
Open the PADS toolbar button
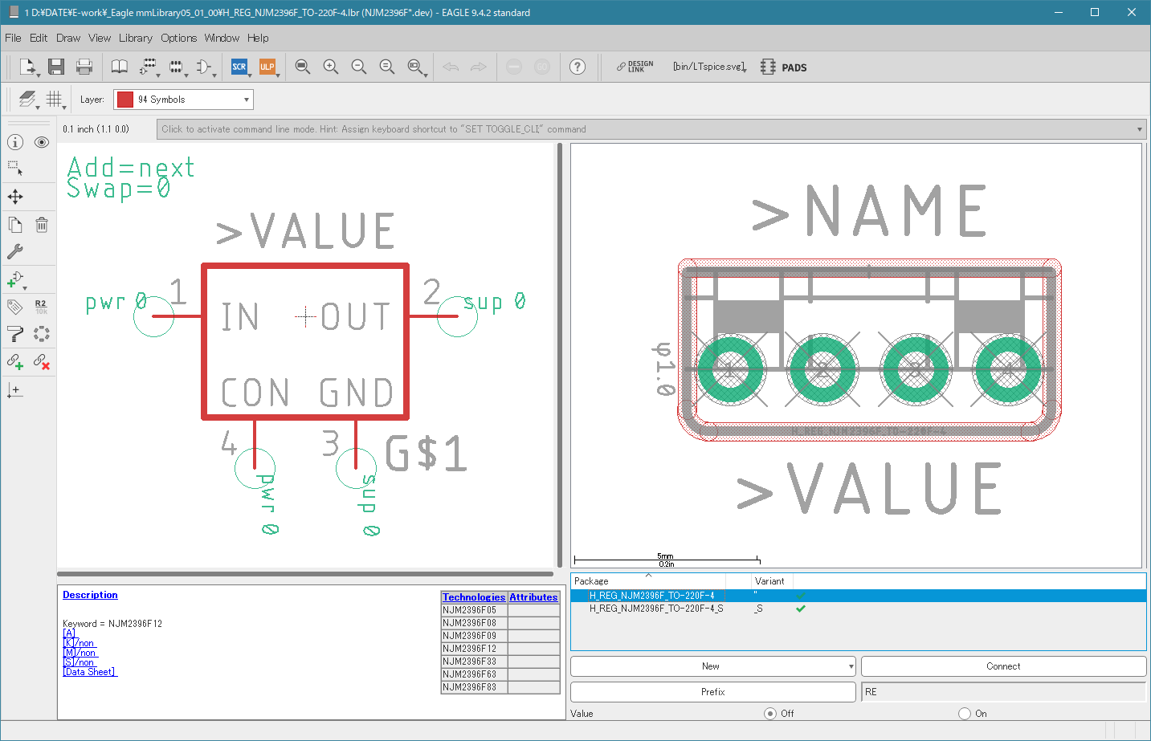[x=784, y=67]
